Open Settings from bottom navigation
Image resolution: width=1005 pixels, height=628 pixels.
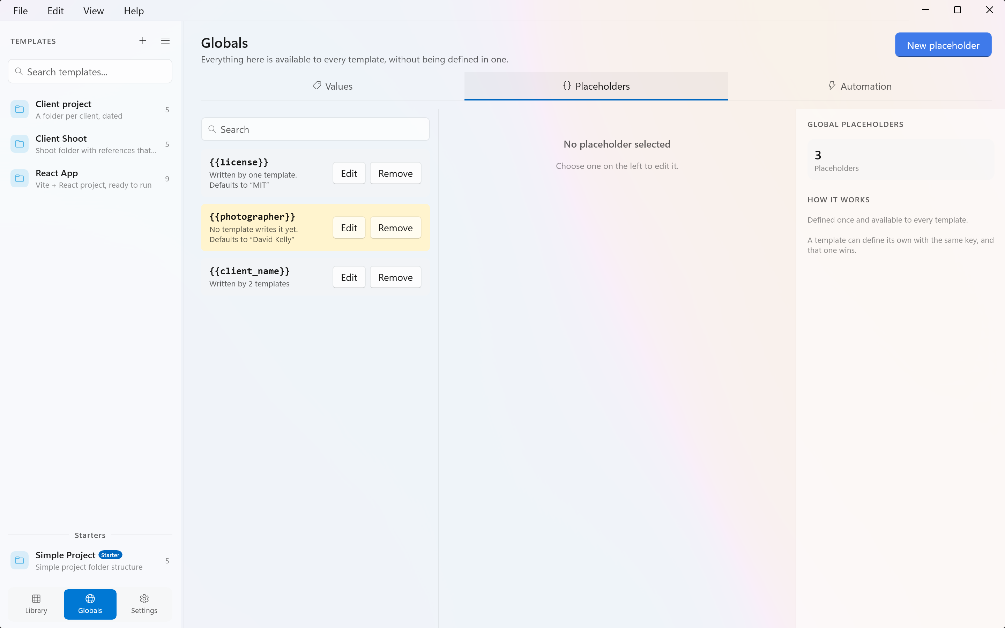144,604
